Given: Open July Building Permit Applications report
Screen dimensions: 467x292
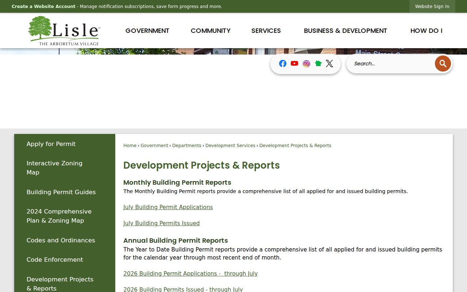Looking at the screenshot, I should [168, 207].
